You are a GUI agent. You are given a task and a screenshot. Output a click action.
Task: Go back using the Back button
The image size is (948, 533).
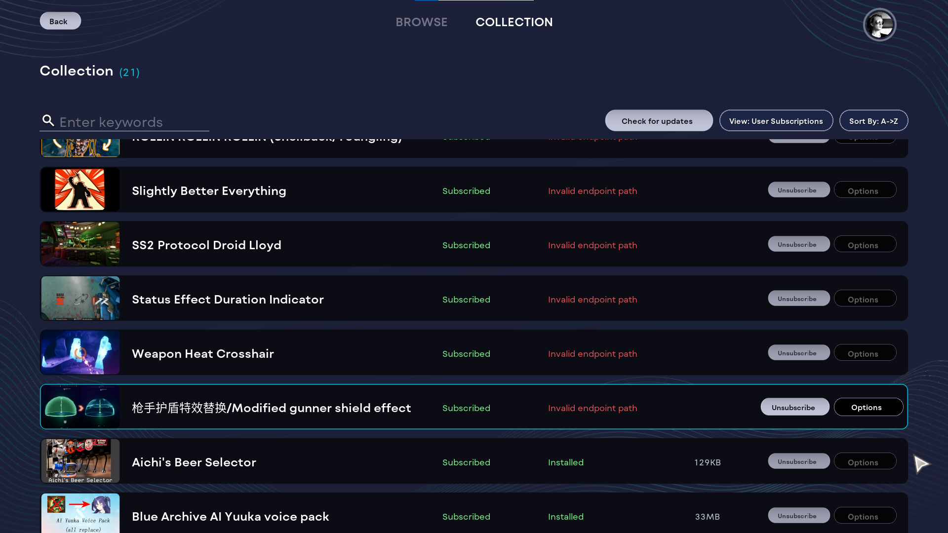60,21
